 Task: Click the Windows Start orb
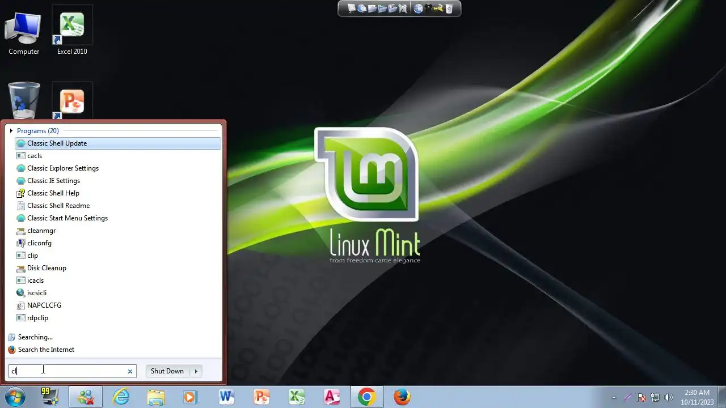click(x=14, y=397)
